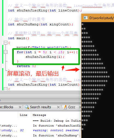Click the console window title bar icon
Viewport: 114px width, 138px height.
86,18
